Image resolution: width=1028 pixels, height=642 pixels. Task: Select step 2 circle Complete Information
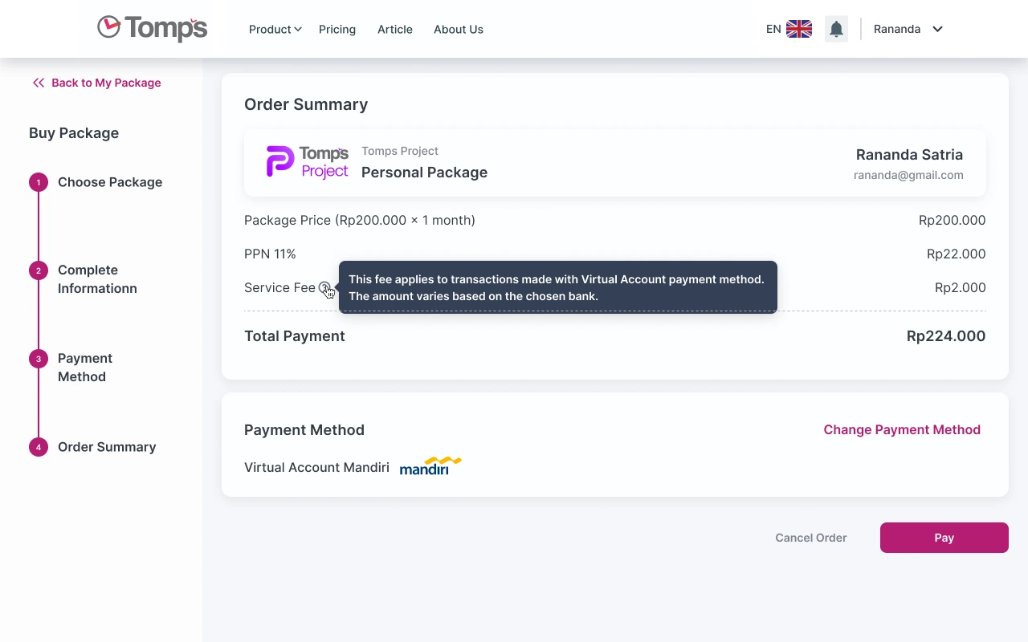[39, 270]
